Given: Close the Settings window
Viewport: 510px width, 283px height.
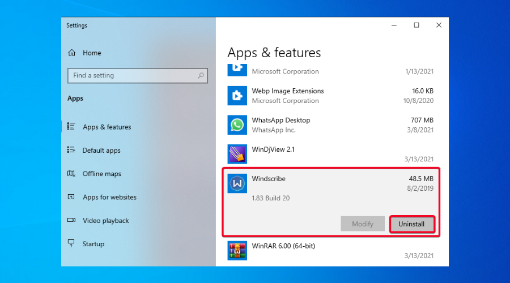Looking at the screenshot, I should click(x=439, y=25).
